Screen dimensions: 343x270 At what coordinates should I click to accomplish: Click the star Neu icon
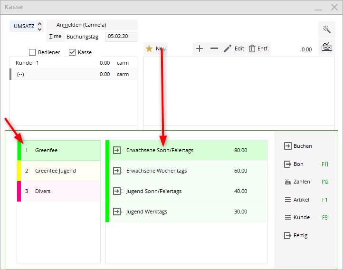pyautogui.click(x=149, y=48)
